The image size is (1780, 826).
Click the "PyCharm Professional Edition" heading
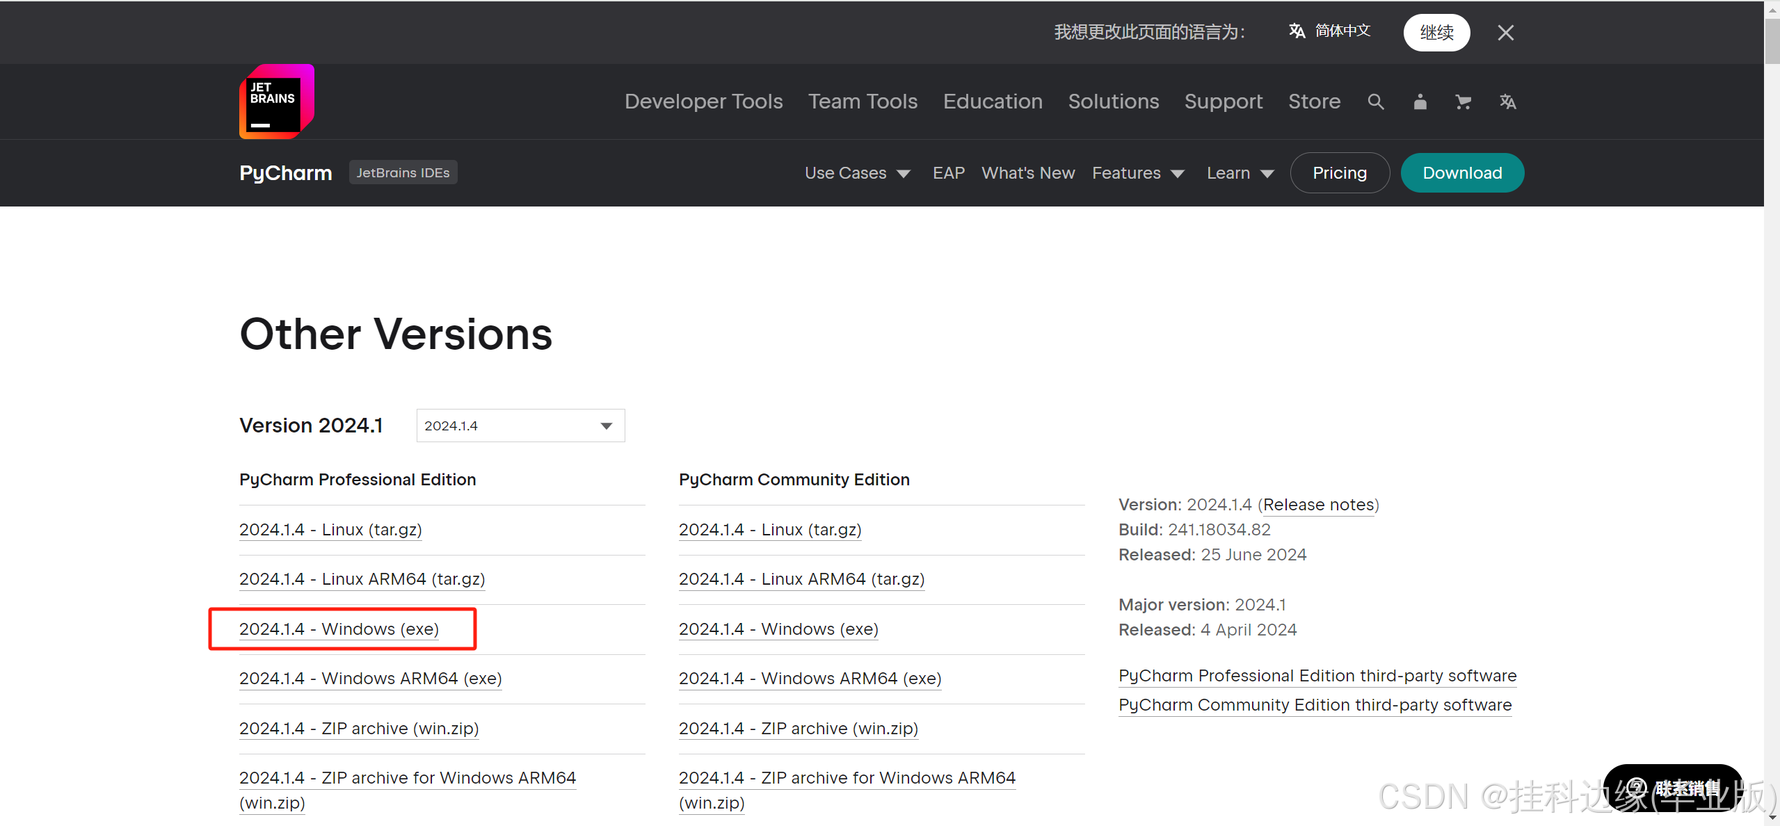pyautogui.click(x=358, y=480)
